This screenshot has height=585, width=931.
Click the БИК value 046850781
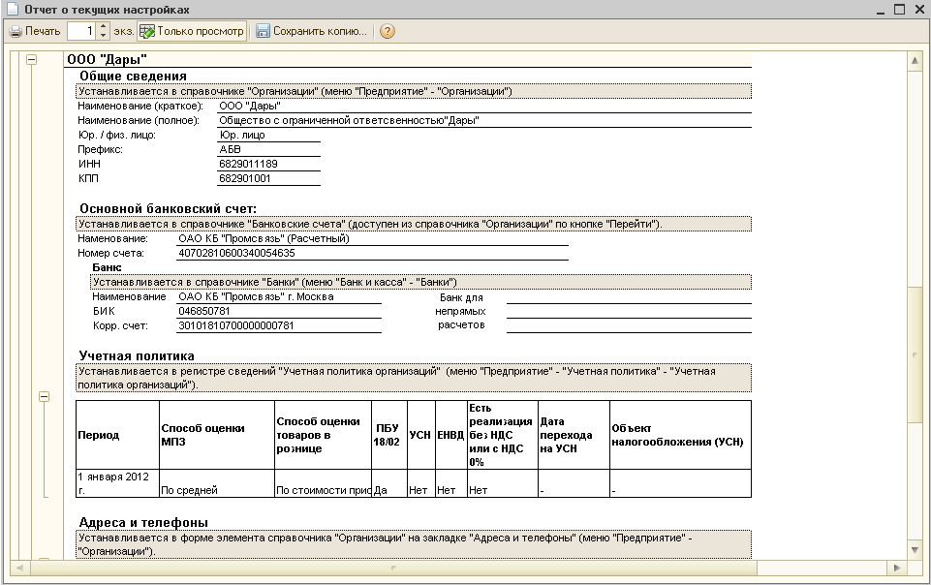coord(203,311)
